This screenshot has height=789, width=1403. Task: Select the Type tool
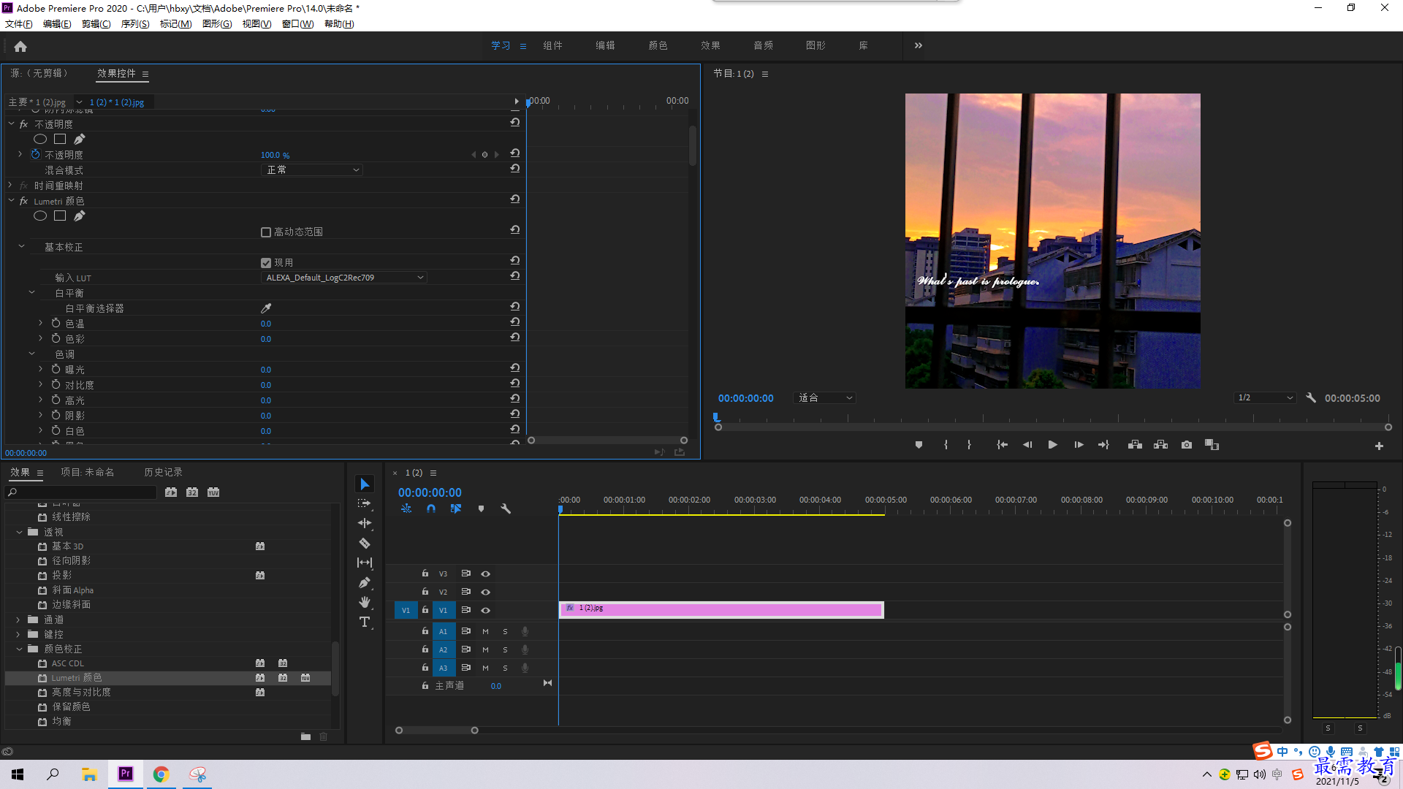(x=365, y=622)
